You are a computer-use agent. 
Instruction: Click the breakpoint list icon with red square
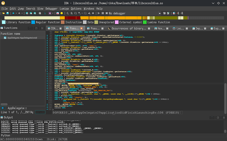coord(174,13)
